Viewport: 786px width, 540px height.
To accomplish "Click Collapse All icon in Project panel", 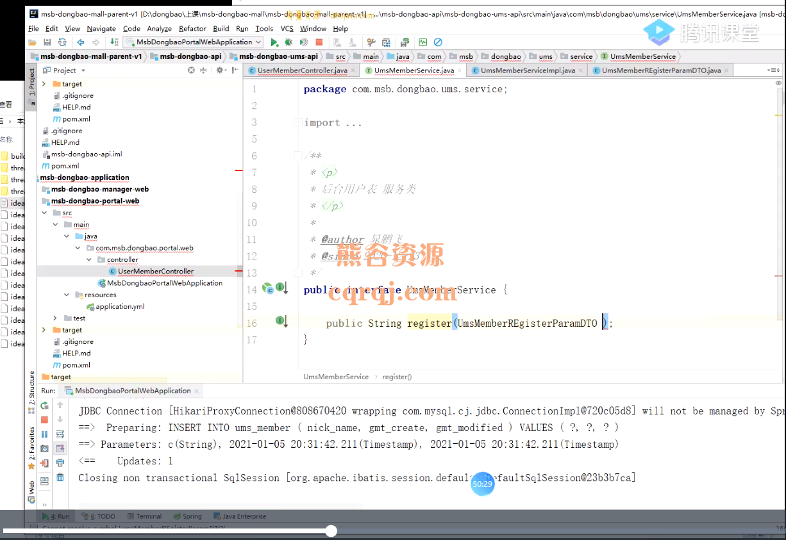I will pos(205,70).
